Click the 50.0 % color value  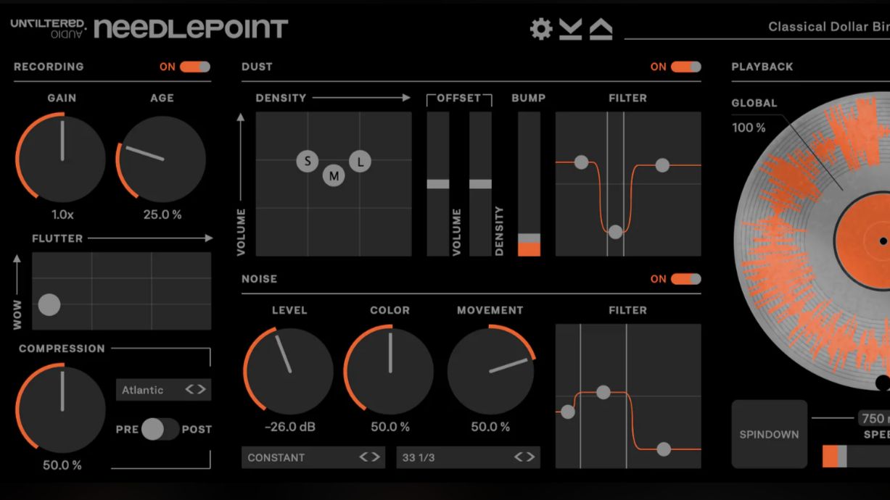click(x=390, y=427)
